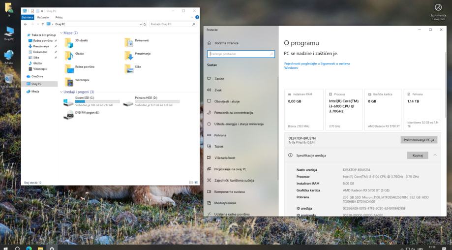
Task: Expand the Explorer ribbon chevron
Action: tap(192, 17)
